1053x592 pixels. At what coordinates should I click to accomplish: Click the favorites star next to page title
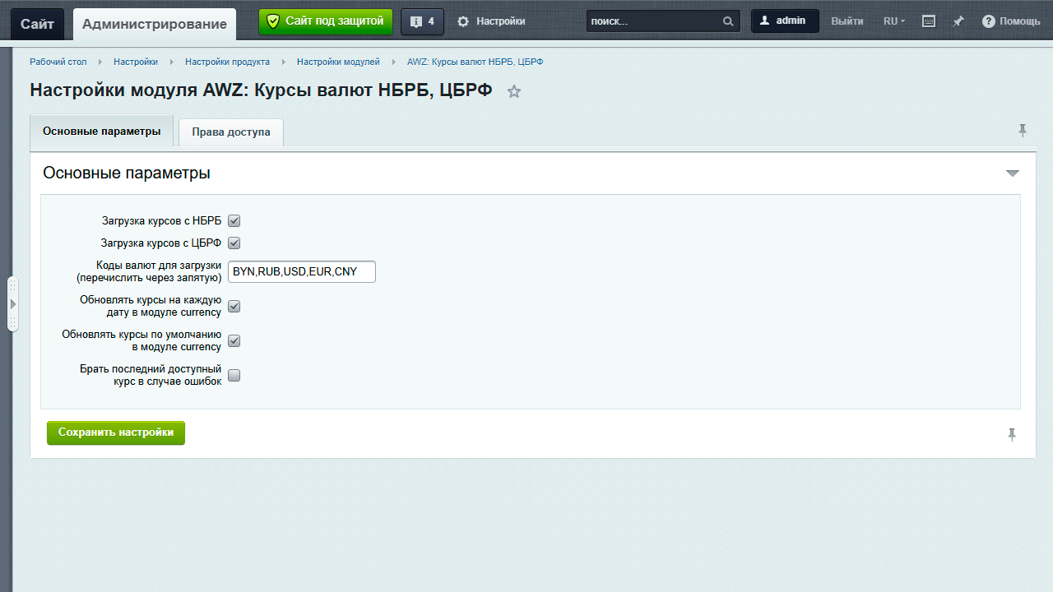point(514,91)
